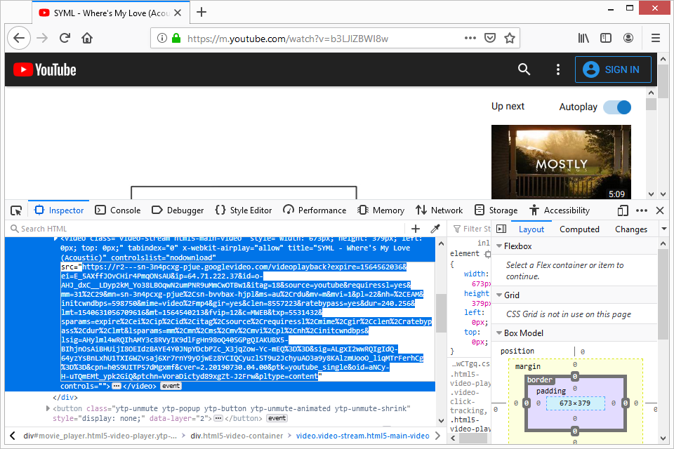Click the event badge after the video tag
The height and width of the screenshot is (449, 674).
[x=171, y=386]
